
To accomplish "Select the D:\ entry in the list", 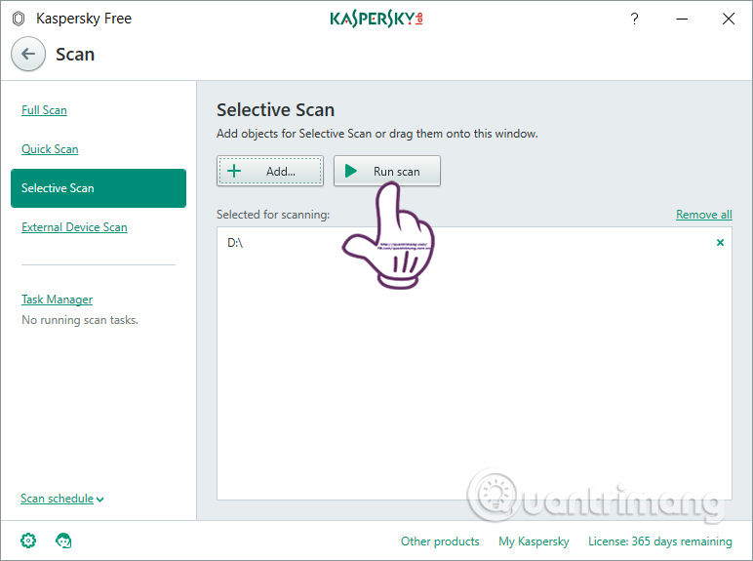I will (474, 243).
